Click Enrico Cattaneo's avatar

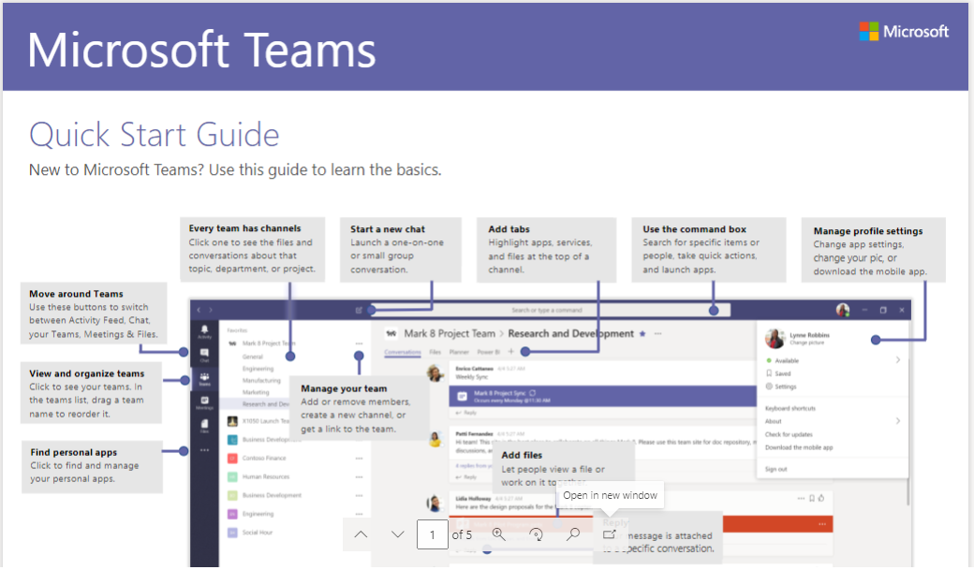pyautogui.click(x=435, y=373)
